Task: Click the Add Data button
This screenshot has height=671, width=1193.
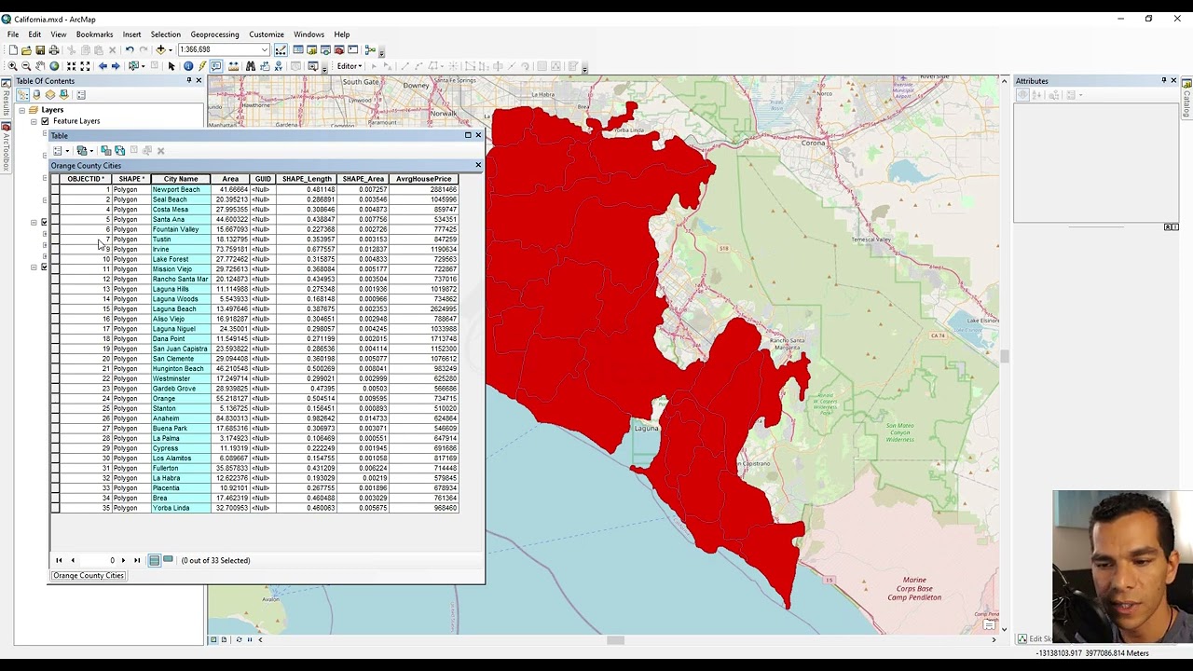Action: pos(160,49)
